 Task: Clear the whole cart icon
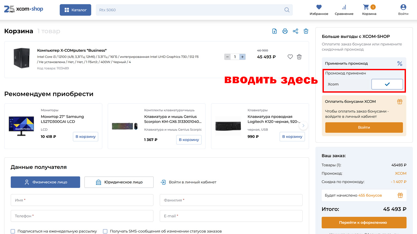coord(306,31)
